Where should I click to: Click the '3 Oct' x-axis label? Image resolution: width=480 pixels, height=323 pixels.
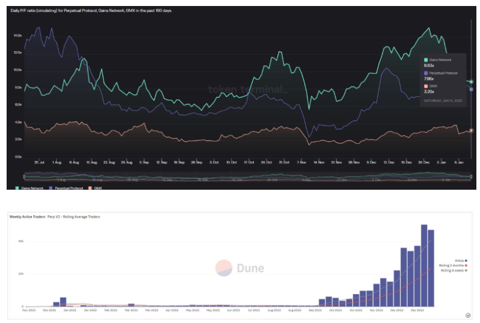point(214,162)
